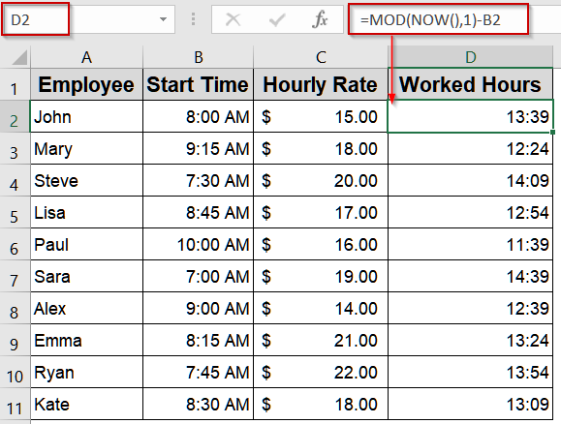The height and width of the screenshot is (424, 561).
Task: Select the cell containing Alex
Action: tap(86, 308)
